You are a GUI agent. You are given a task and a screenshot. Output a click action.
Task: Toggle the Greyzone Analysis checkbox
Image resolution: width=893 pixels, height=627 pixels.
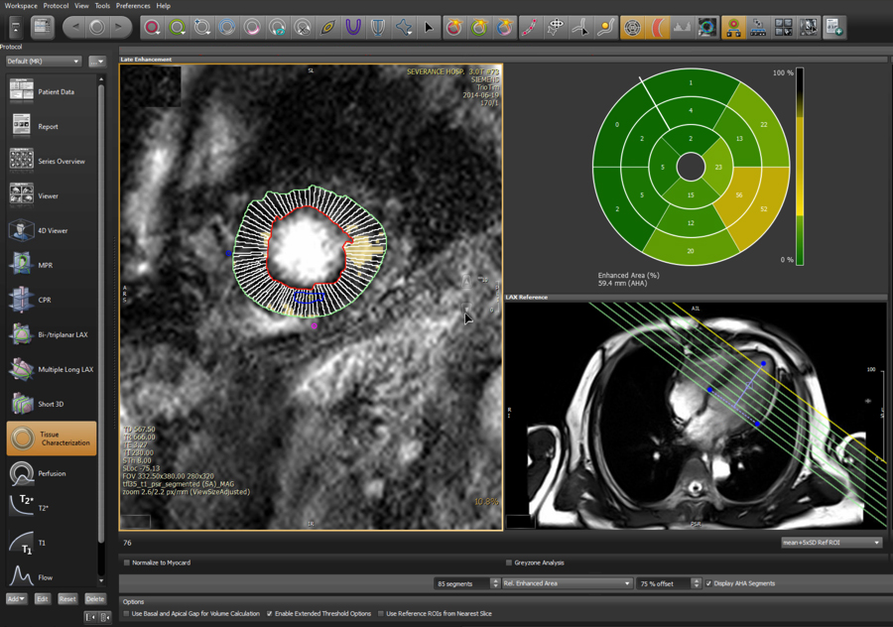[509, 563]
